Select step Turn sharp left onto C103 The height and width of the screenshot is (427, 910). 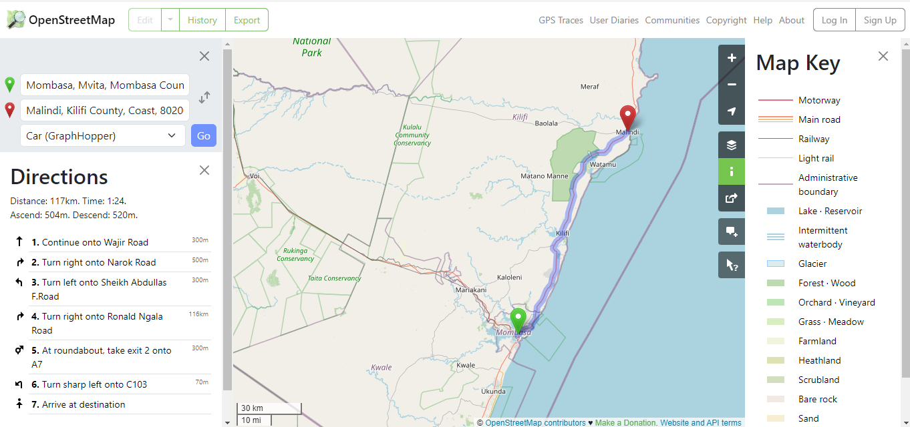coord(110,384)
